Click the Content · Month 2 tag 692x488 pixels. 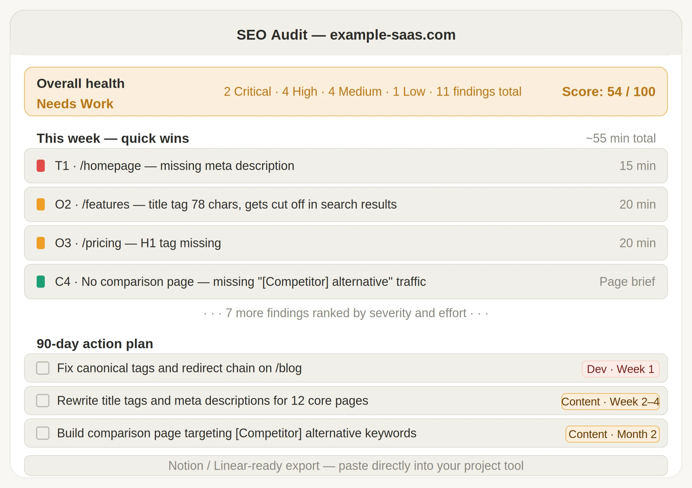[613, 434]
